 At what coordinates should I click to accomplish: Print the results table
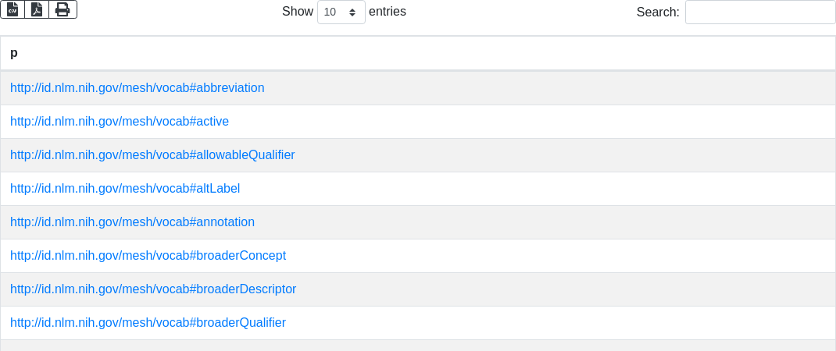tap(63, 9)
